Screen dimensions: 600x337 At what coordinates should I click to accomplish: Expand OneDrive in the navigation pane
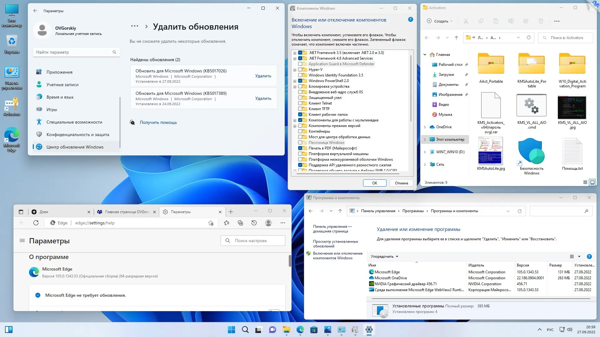click(425, 127)
